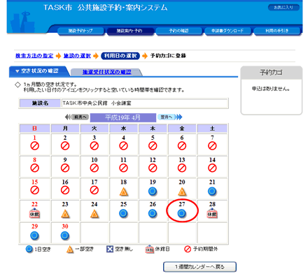Open the 予約の確認 navigation tab
This screenshot has height=276, width=308.
click(178, 31)
